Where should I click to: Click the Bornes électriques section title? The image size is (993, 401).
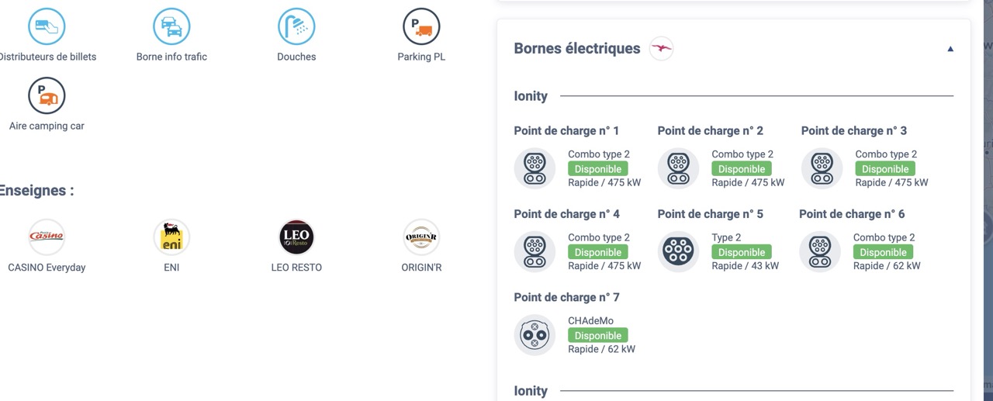[x=577, y=48]
